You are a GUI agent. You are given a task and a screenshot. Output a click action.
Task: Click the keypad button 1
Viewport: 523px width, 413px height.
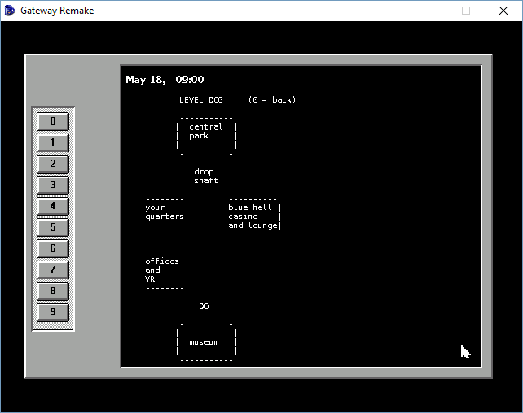point(53,143)
